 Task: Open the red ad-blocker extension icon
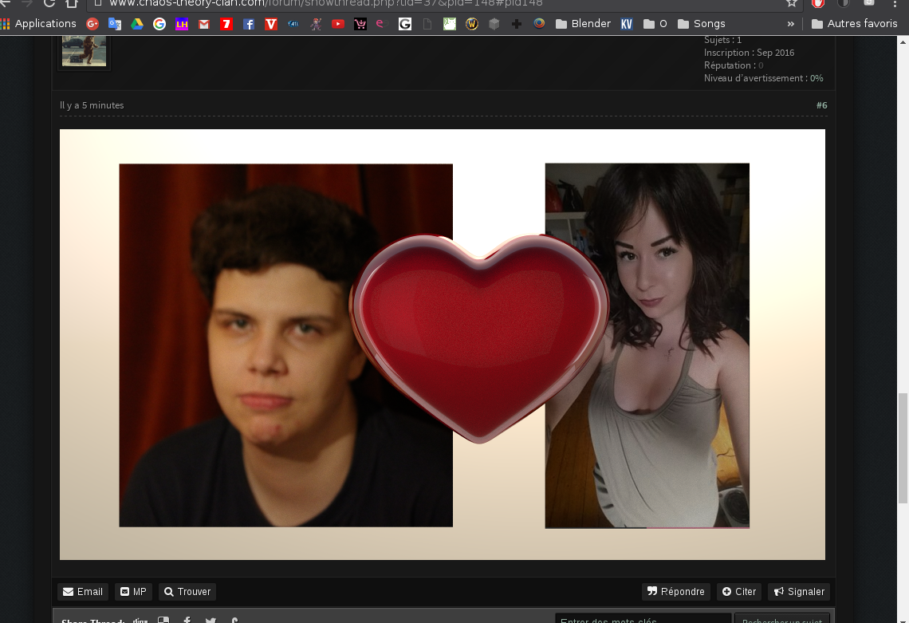tap(818, 3)
